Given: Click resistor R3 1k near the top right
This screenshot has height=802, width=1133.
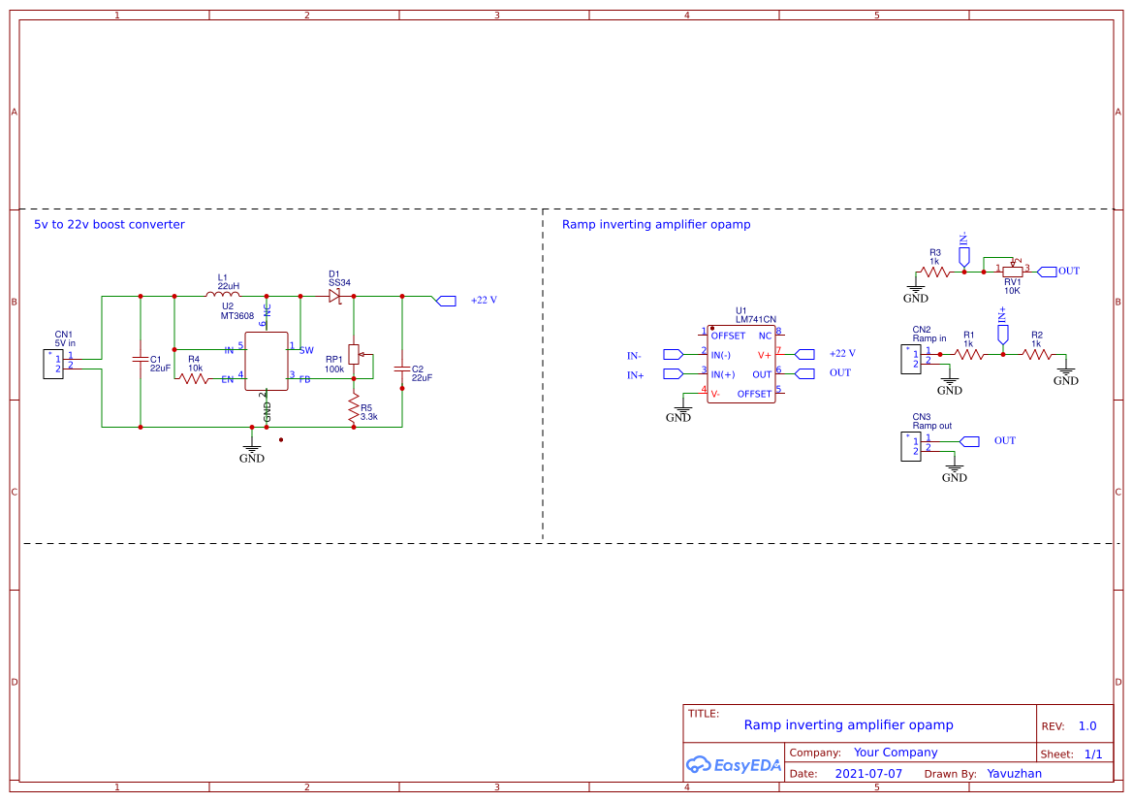Looking at the screenshot, I should pos(934,271).
